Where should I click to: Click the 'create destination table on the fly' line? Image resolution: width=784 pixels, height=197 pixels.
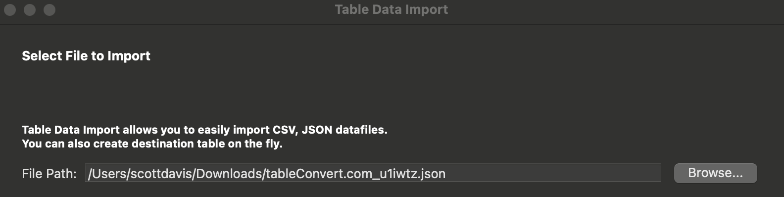pyautogui.click(x=152, y=144)
